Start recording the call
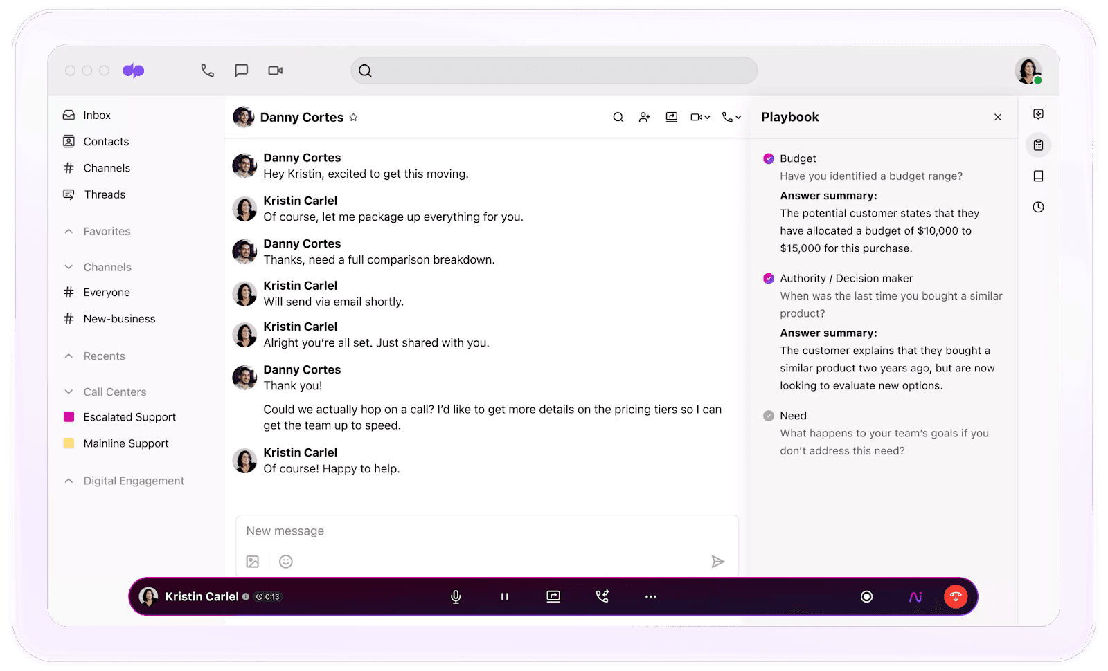The height and width of the screenshot is (671, 1108). coord(866,596)
